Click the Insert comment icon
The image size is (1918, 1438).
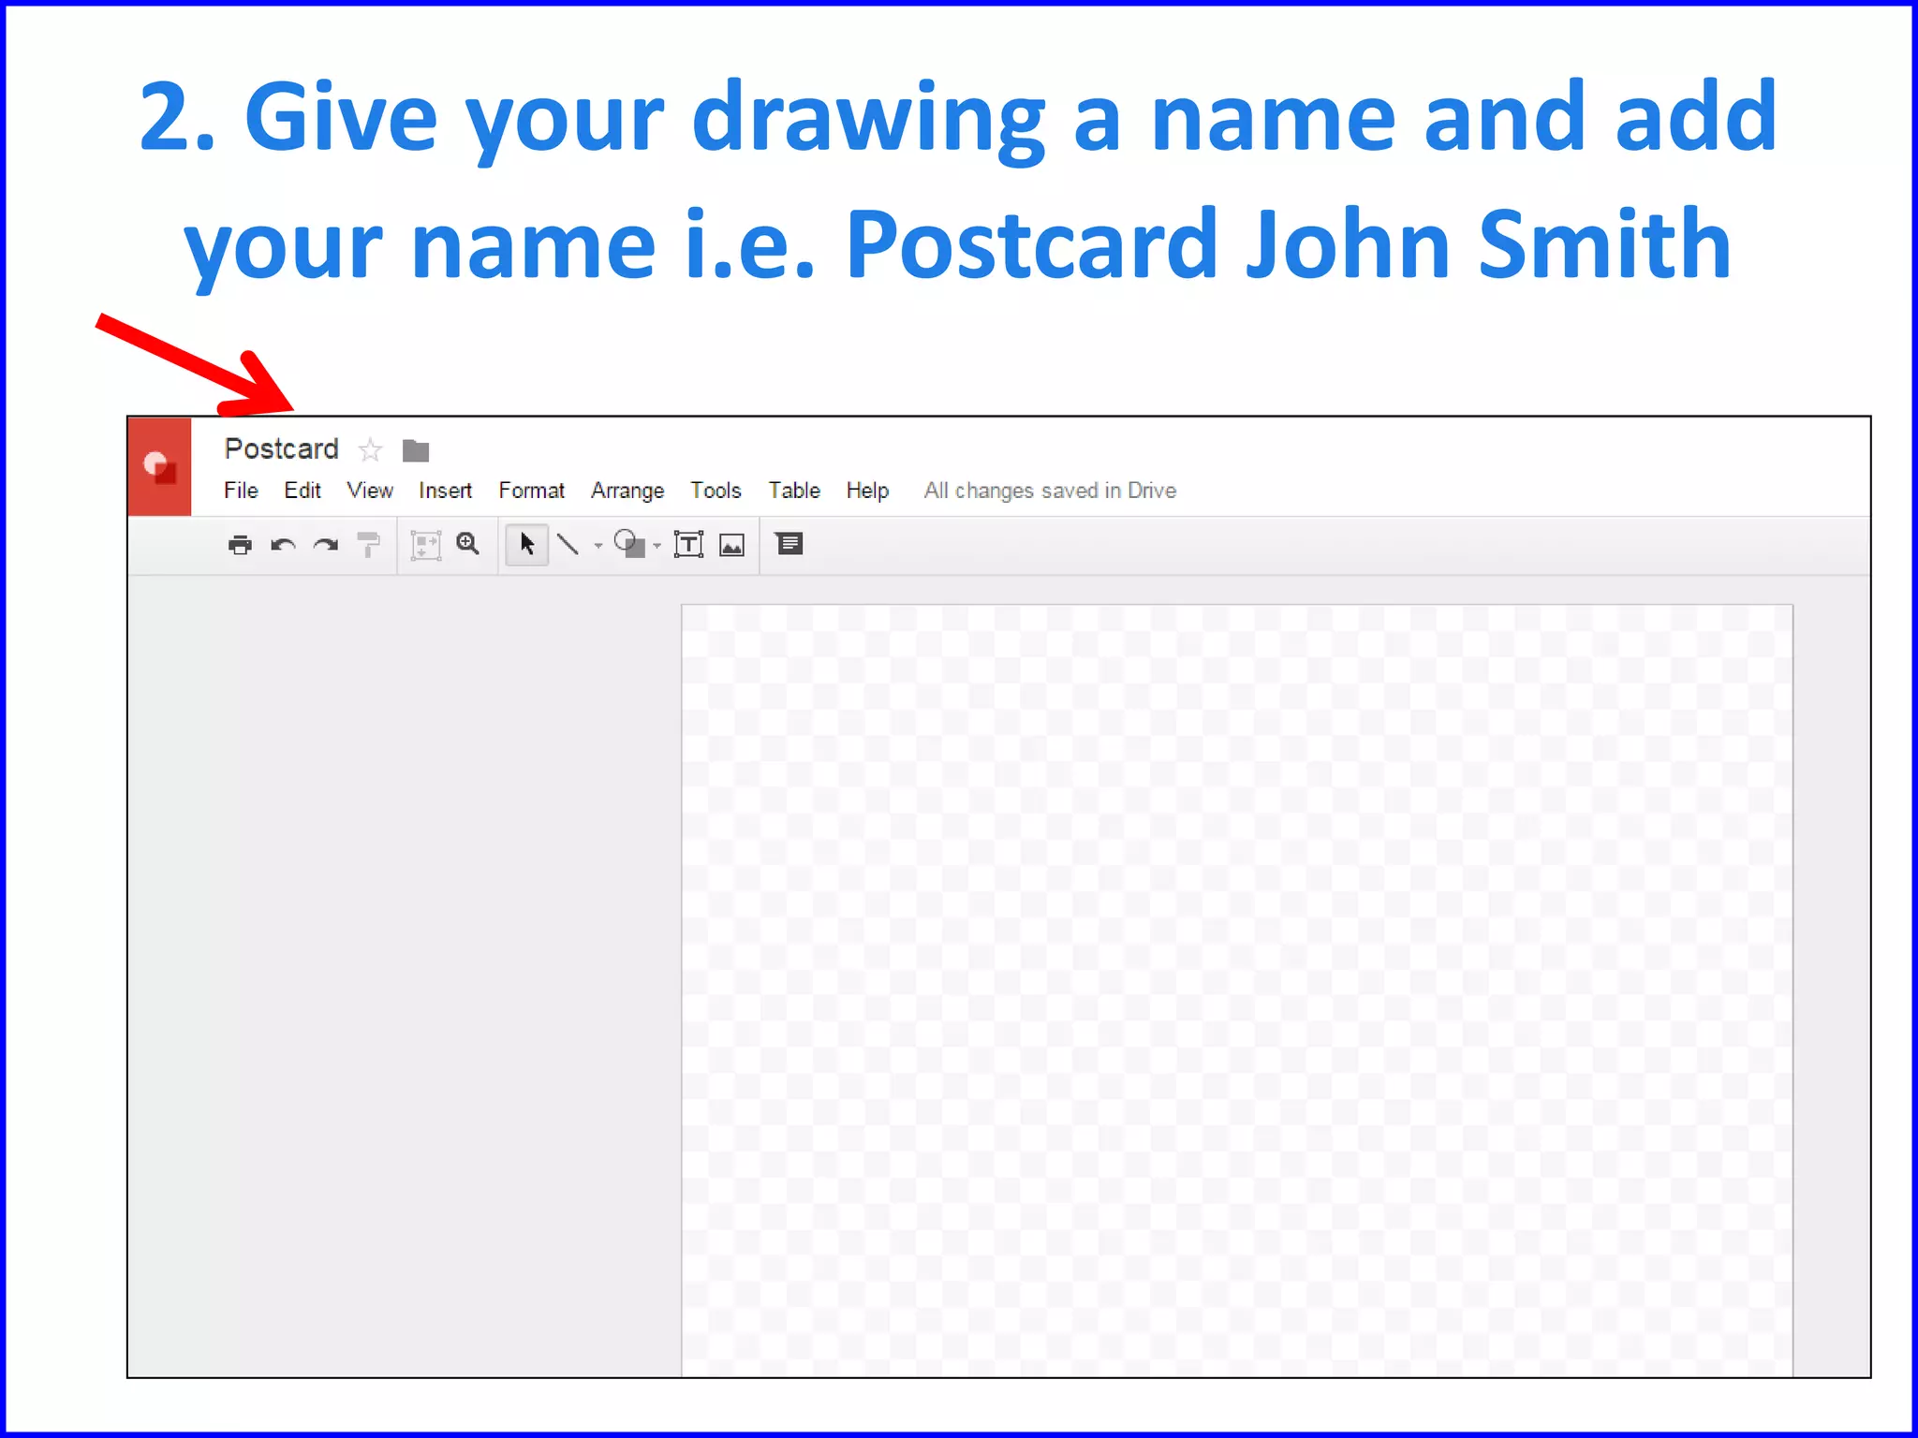(789, 544)
